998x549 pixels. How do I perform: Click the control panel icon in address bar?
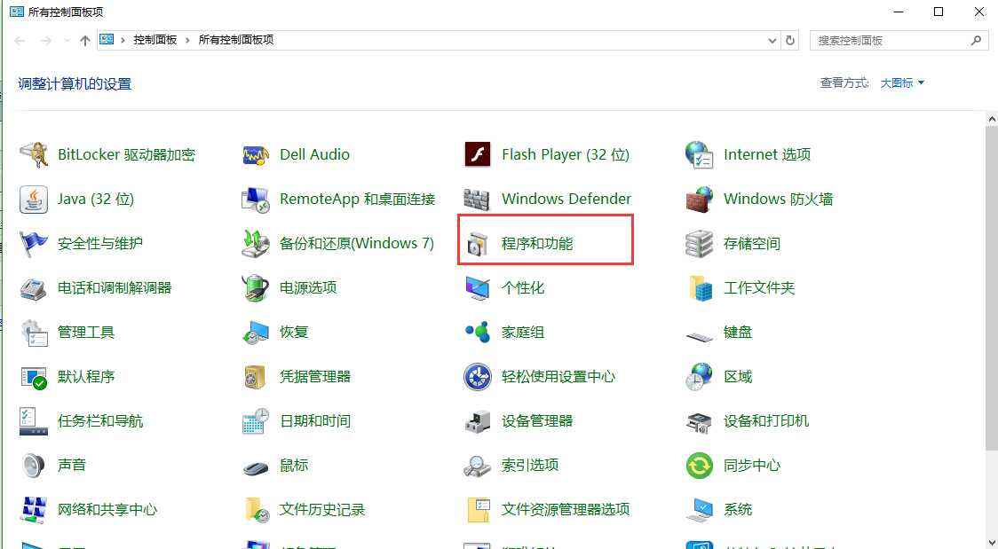point(107,39)
